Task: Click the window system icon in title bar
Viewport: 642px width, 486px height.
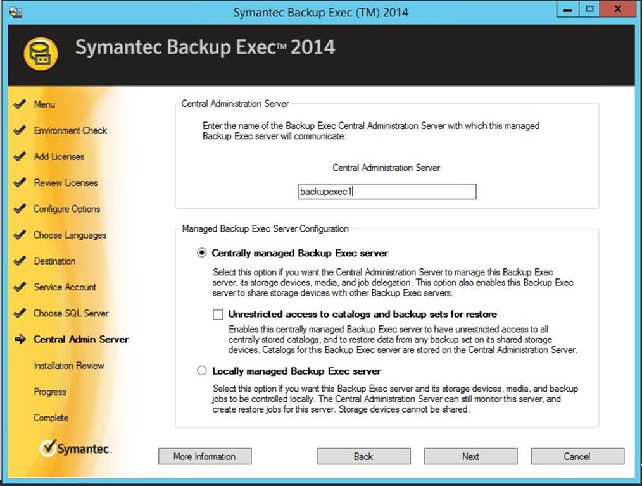Action: click(x=16, y=12)
